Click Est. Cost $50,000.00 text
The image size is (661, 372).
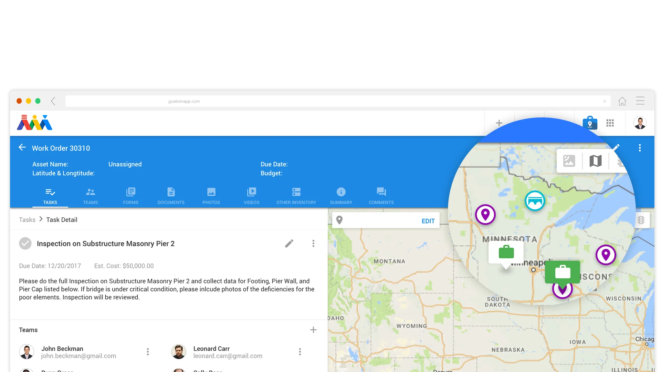tap(124, 266)
